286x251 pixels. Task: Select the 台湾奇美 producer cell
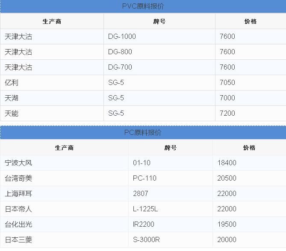click(x=64, y=178)
